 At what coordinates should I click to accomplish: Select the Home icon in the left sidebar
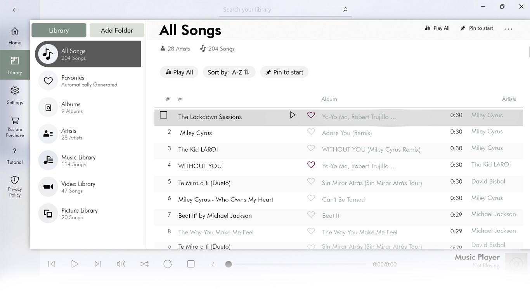pos(15,35)
